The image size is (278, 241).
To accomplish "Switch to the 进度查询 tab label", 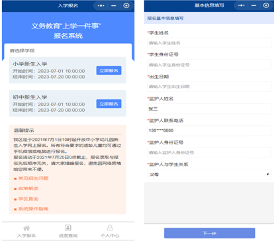I will tap(68, 236).
